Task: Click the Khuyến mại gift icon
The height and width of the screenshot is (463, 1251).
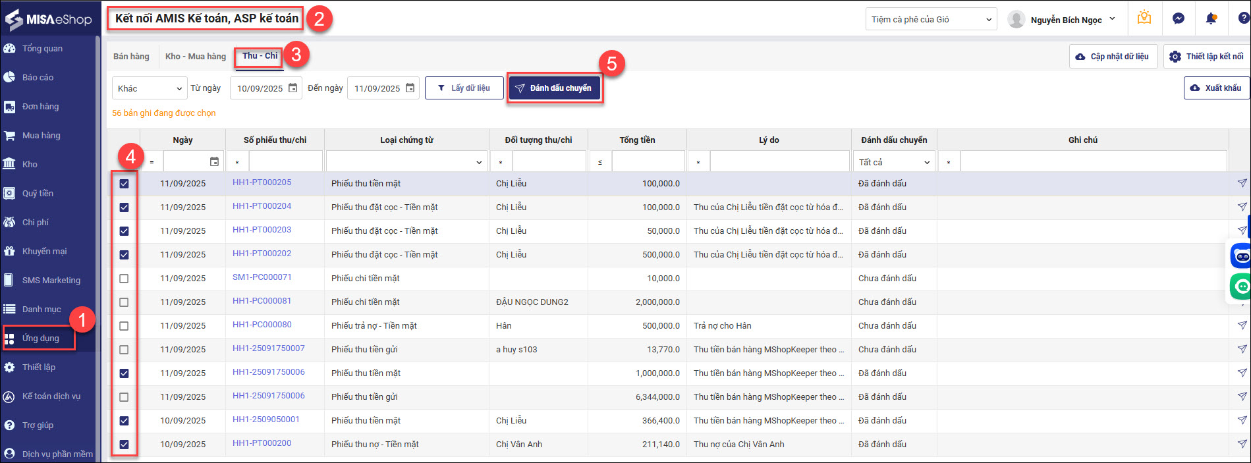Action: [x=9, y=251]
